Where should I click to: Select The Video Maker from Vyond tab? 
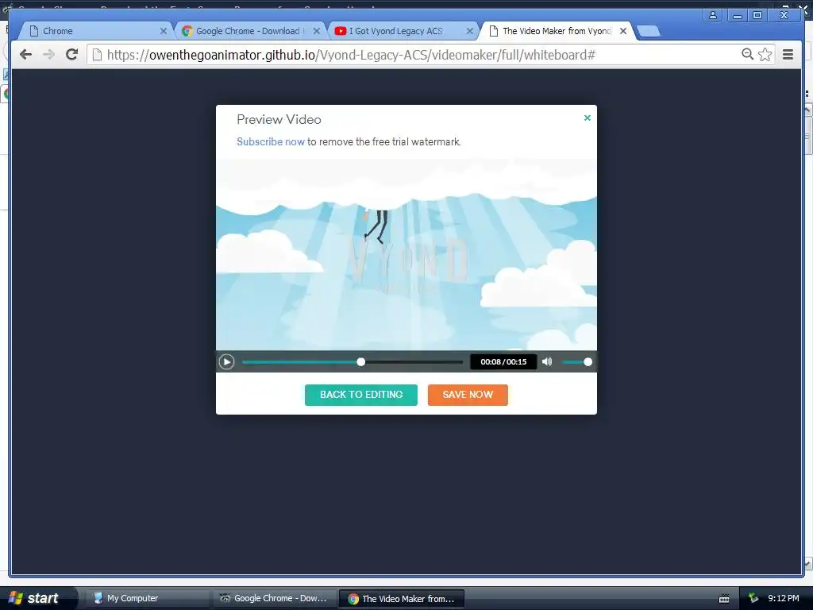pyautogui.click(x=557, y=31)
